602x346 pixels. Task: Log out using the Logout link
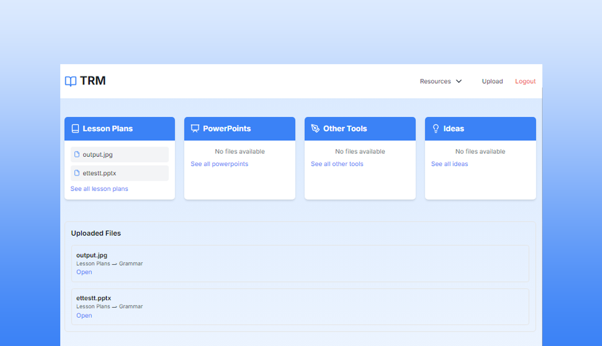[x=525, y=81]
